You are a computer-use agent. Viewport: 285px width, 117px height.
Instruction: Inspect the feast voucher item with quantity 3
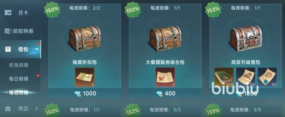click(x=165, y=77)
